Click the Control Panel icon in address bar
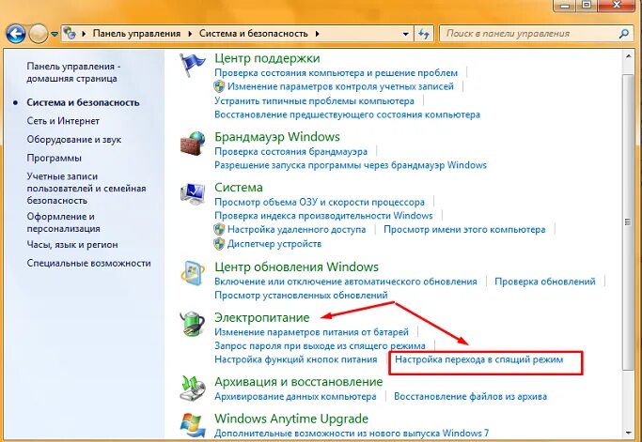This screenshot has width=642, height=442. pyautogui.click(x=70, y=33)
